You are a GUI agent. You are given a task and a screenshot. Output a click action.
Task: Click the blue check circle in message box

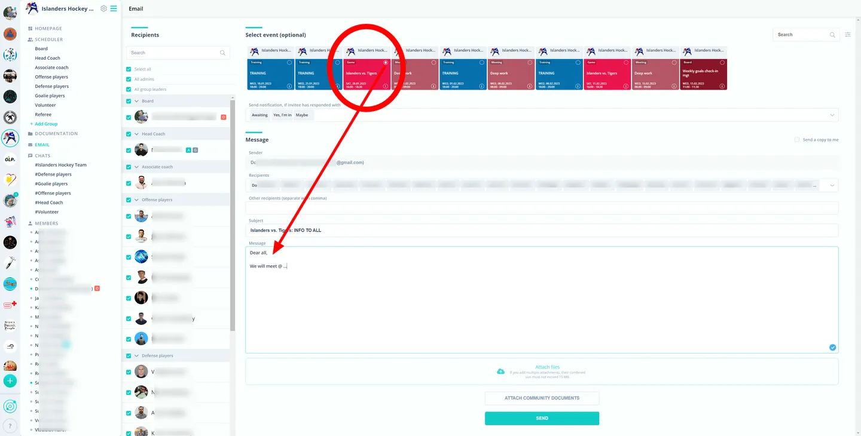point(832,347)
